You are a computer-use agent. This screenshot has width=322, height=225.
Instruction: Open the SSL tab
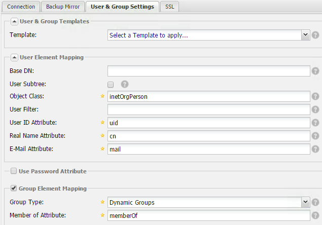170,7
